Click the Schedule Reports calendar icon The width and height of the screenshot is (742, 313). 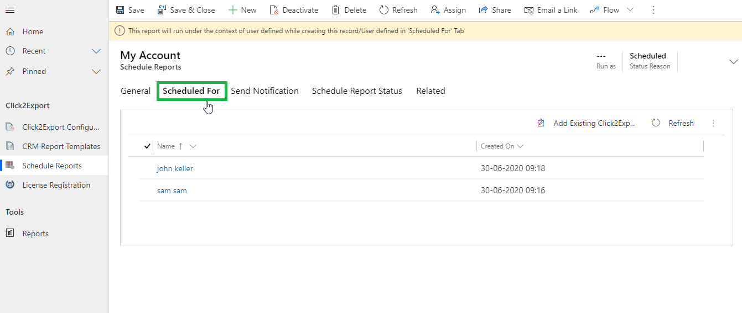point(10,166)
